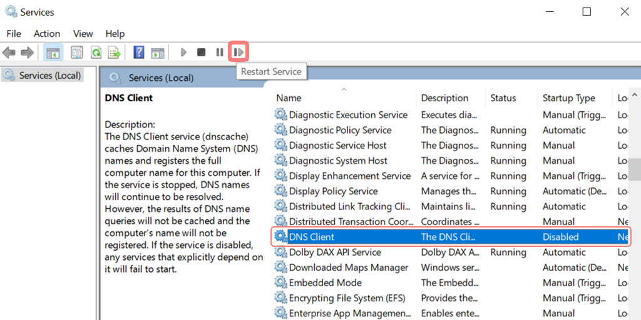This screenshot has height=320, width=641.
Task: Click the Refresh toolbar icon
Action: 96,52
